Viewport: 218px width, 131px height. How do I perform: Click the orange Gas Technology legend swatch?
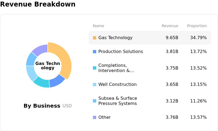tap(95, 38)
